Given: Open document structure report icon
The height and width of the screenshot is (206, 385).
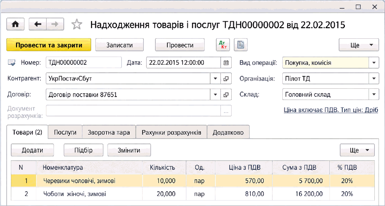Looking at the screenshot, I should coord(240,45).
